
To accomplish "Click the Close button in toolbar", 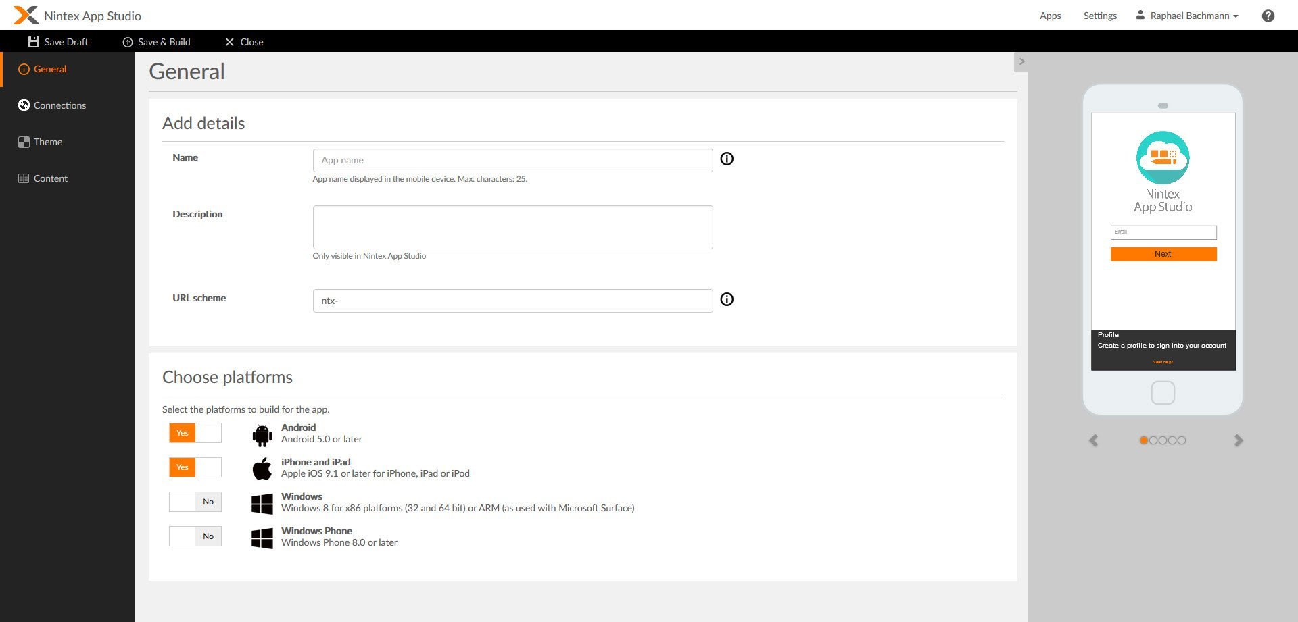I will pos(244,42).
